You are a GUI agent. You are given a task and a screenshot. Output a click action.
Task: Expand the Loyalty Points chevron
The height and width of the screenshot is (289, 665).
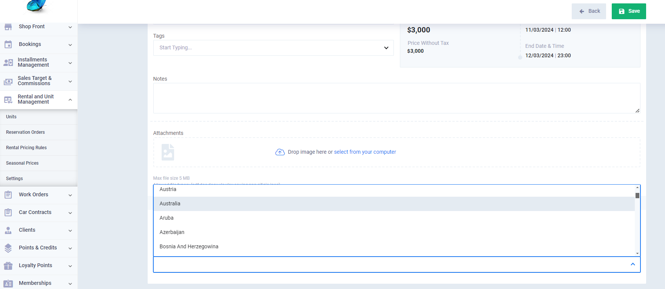[x=70, y=266]
